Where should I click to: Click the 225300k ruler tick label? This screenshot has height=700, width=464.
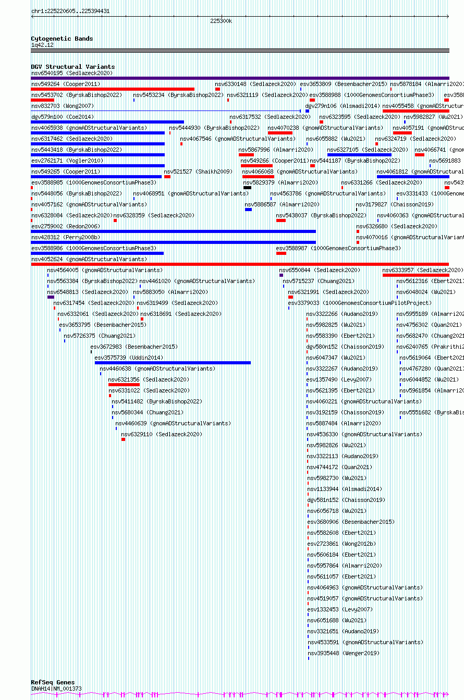click(221, 21)
